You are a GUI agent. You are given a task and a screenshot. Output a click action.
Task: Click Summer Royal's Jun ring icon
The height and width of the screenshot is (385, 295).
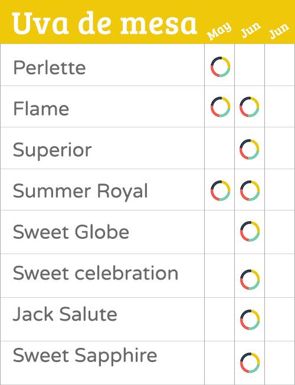(250, 191)
